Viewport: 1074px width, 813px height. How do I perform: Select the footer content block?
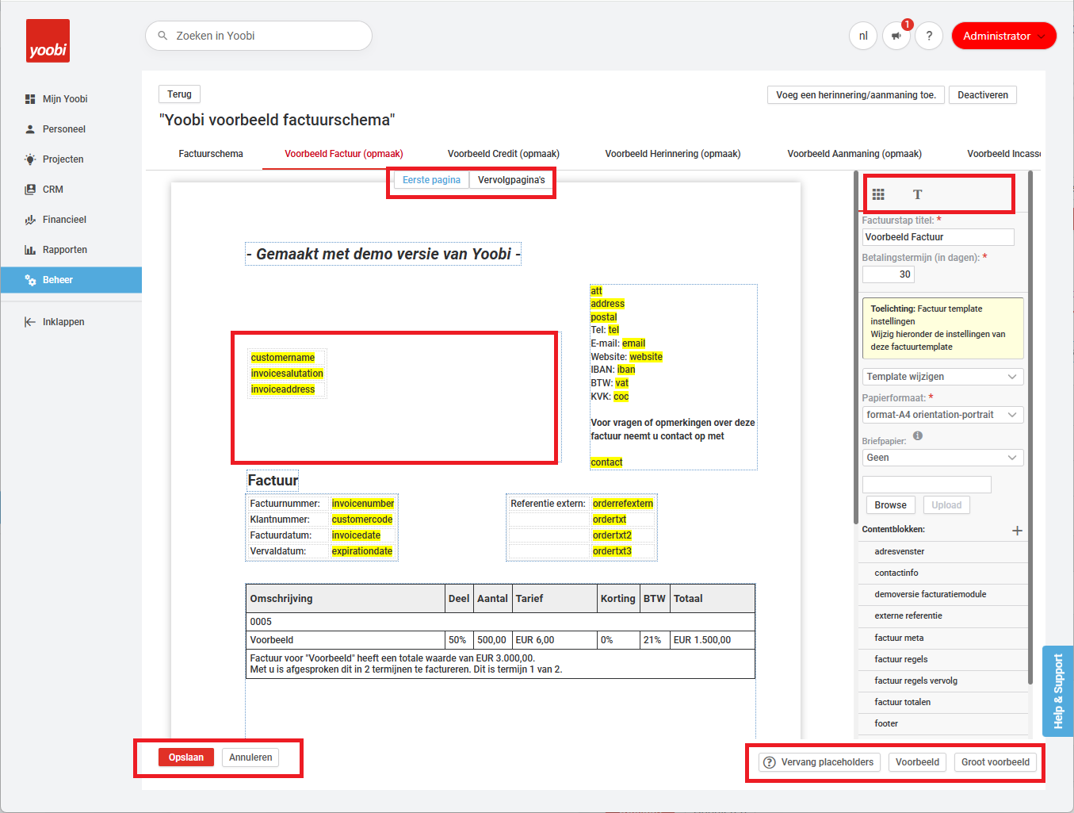(x=942, y=724)
